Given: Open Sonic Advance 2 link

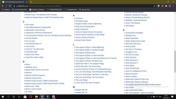Looking at the screenshot, I should pos(131,60).
